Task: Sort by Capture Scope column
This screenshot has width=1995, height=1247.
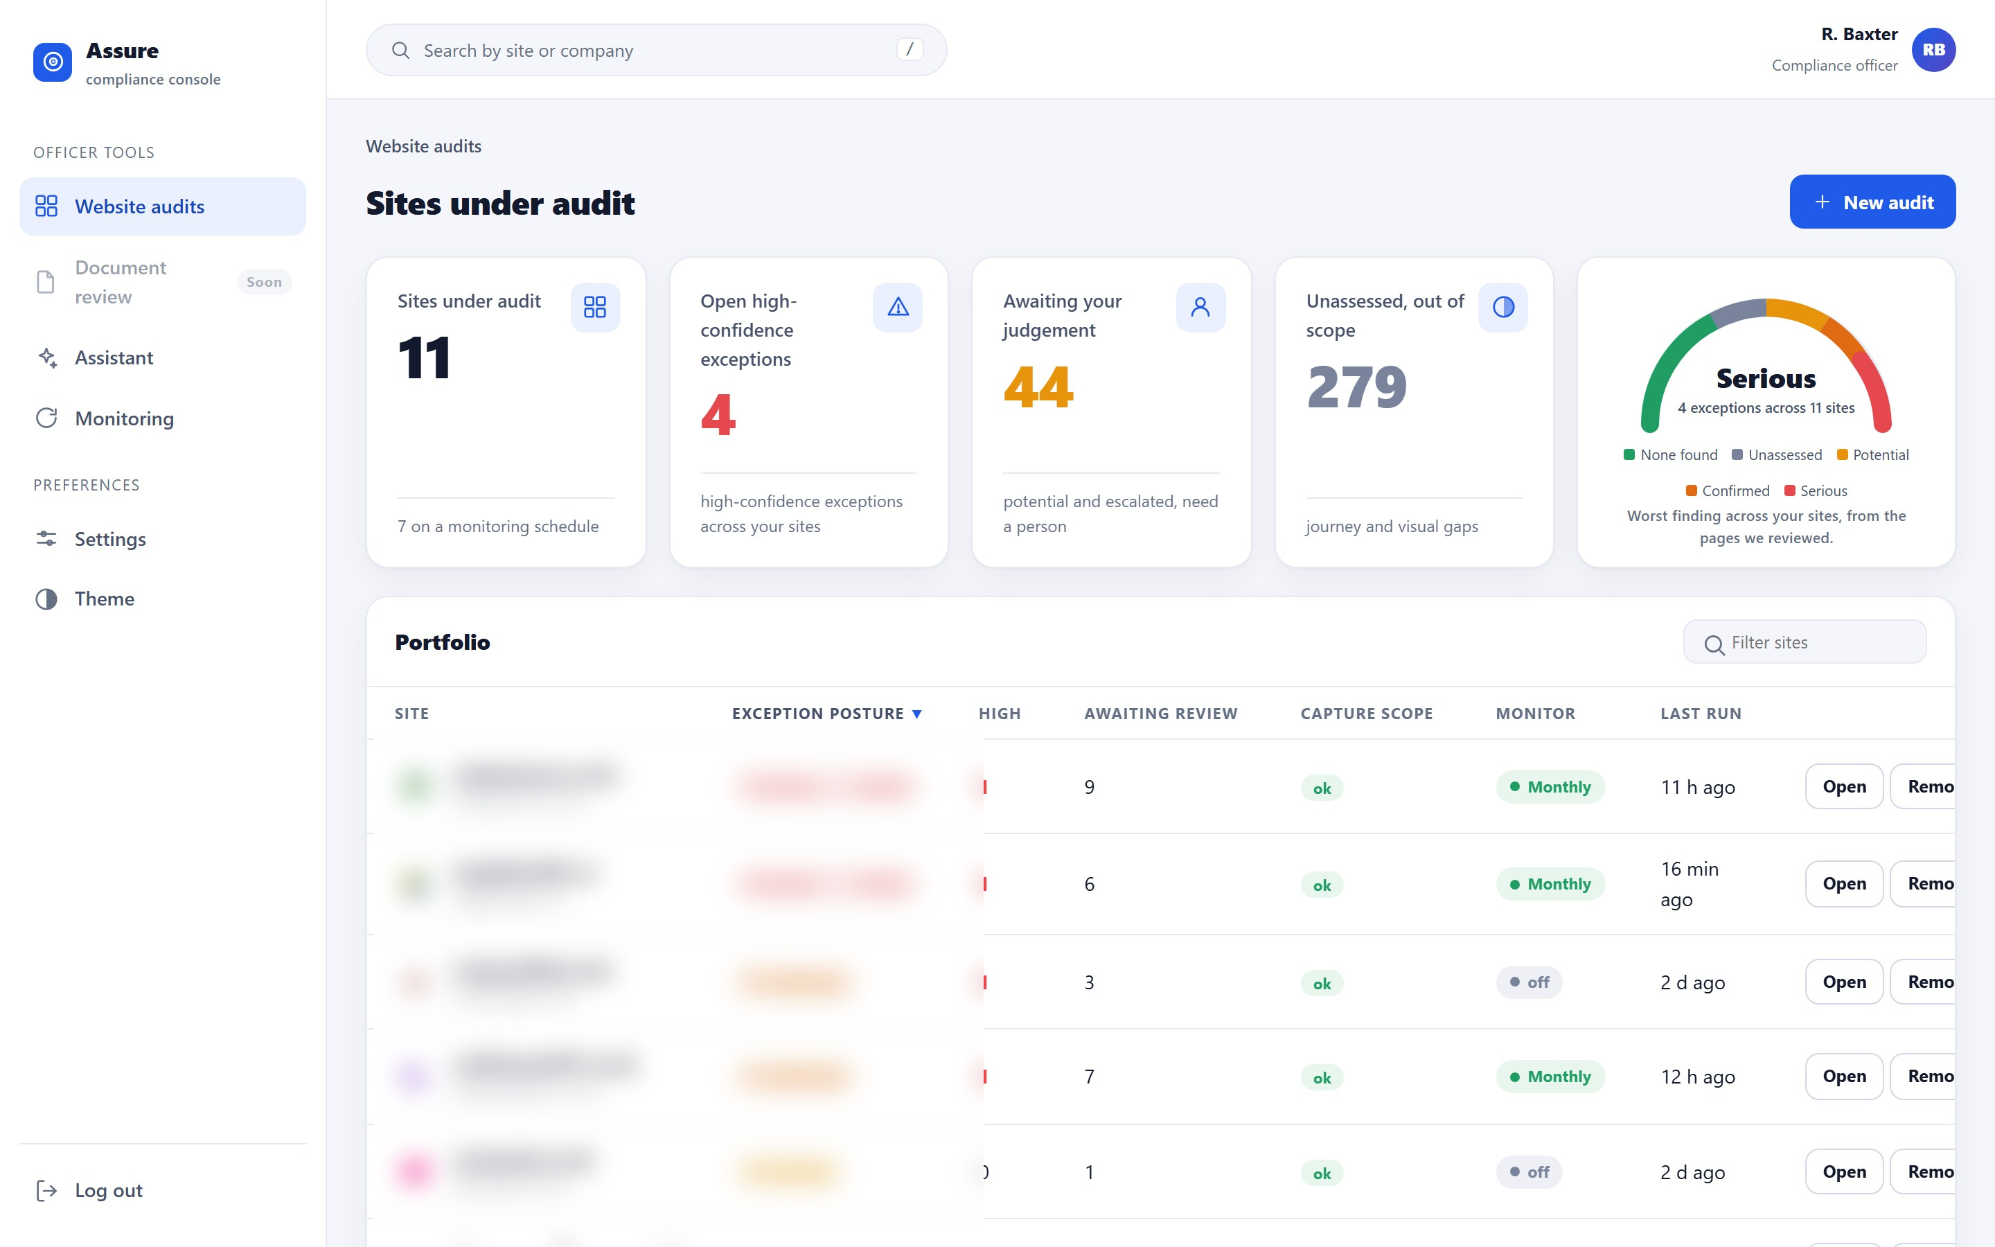Action: tap(1366, 714)
